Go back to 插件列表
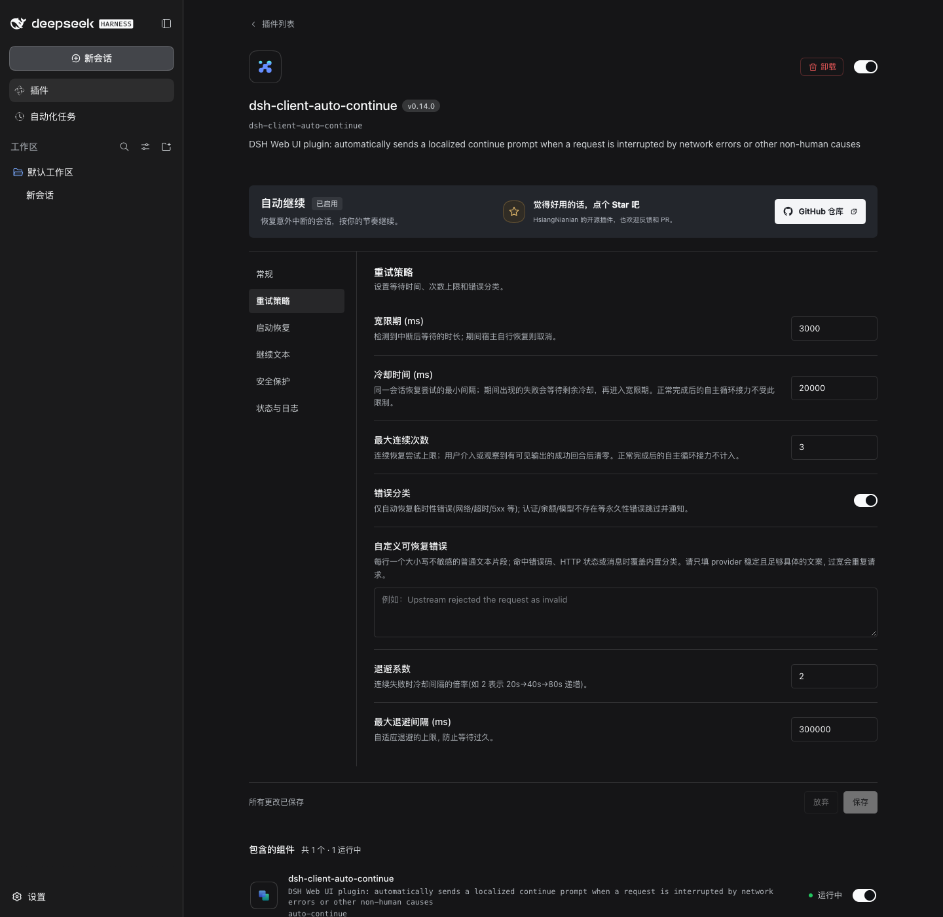The height and width of the screenshot is (917, 943). (x=272, y=24)
